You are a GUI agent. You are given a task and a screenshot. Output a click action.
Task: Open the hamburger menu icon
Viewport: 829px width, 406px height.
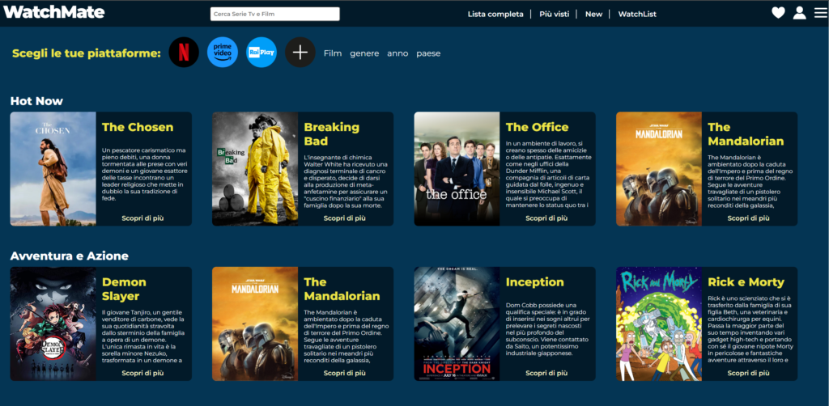pyautogui.click(x=821, y=13)
